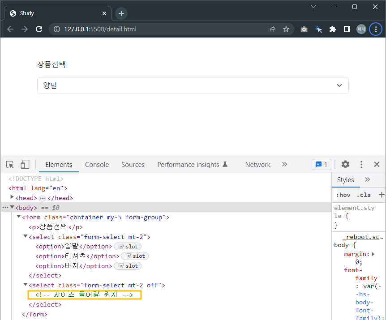Reload the detail.html page
The height and width of the screenshot is (320, 386).
tap(39, 29)
